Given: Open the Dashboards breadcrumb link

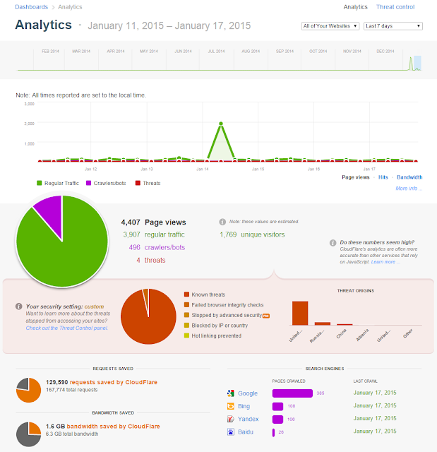Looking at the screenshot, I should 31,7.
